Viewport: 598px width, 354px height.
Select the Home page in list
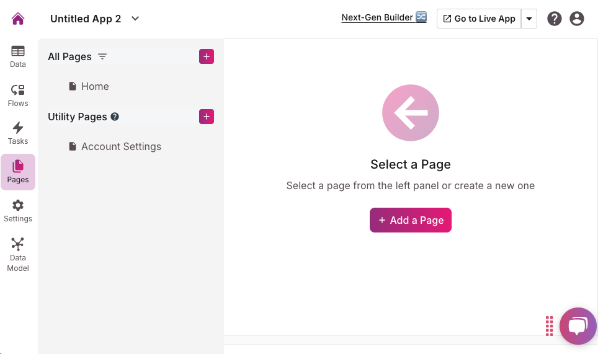pos(94,86)
